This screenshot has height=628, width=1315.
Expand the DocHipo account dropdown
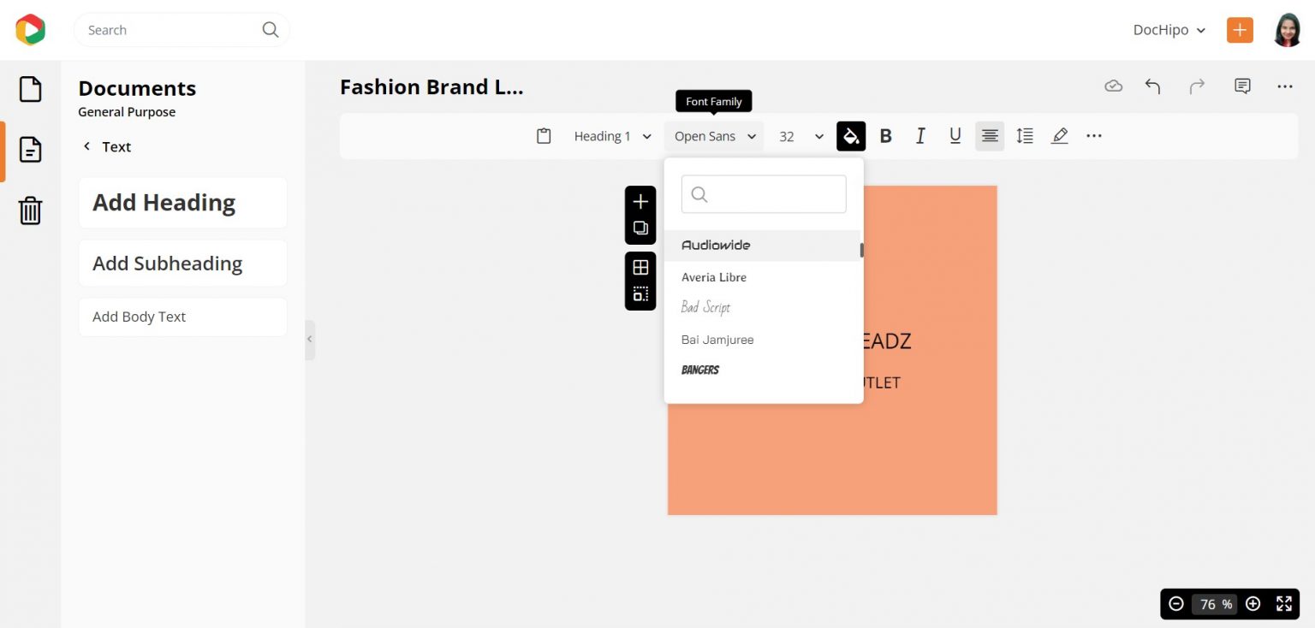click(x=1169, y=30)
